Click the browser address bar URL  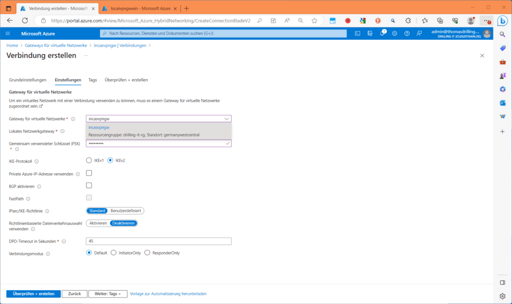150,20
